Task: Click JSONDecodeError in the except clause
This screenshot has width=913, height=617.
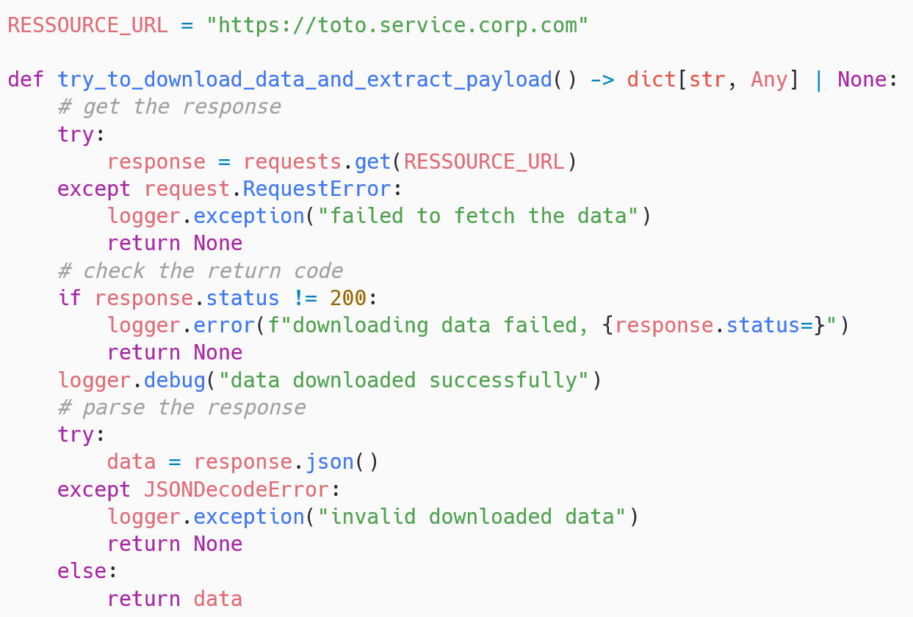Action: click(237, 489)
